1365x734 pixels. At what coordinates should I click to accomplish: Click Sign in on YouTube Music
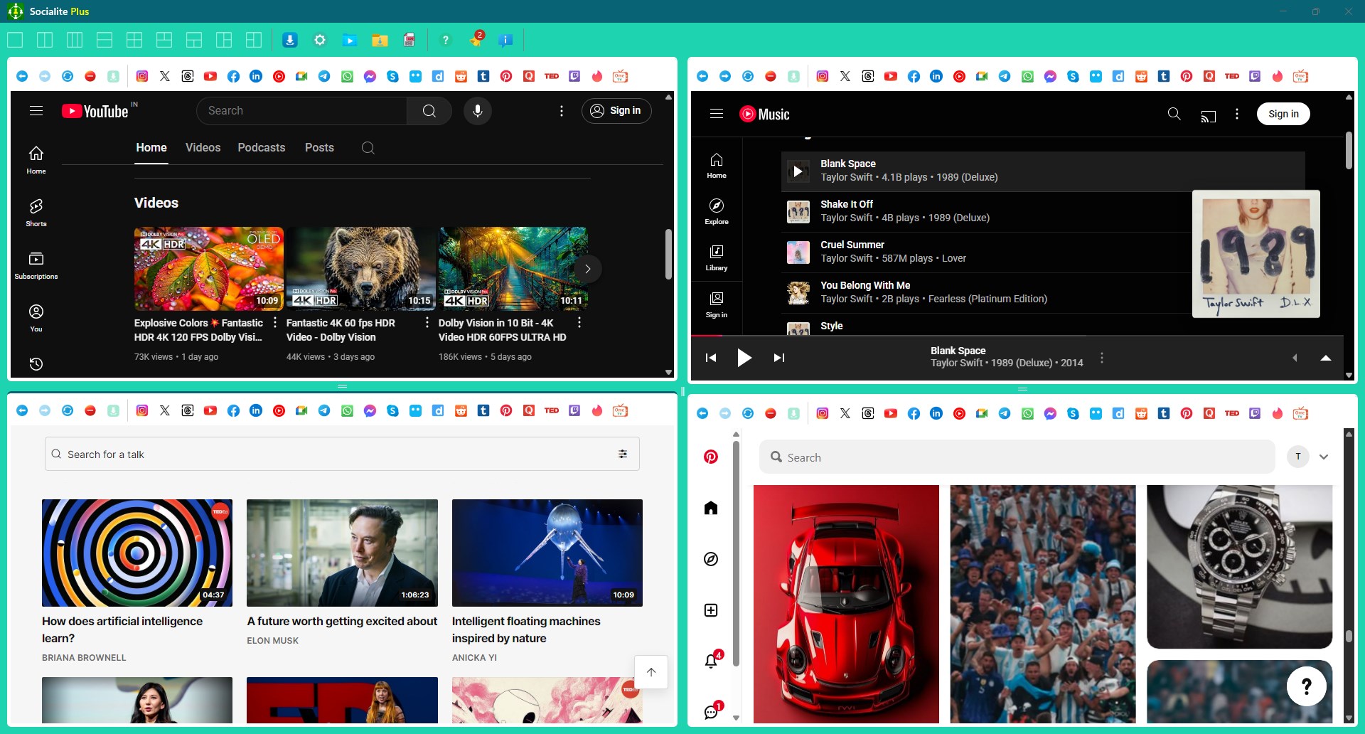(1283, 114)
